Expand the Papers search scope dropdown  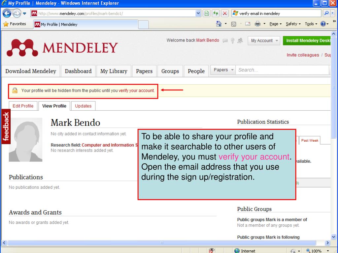pos(223,70)
